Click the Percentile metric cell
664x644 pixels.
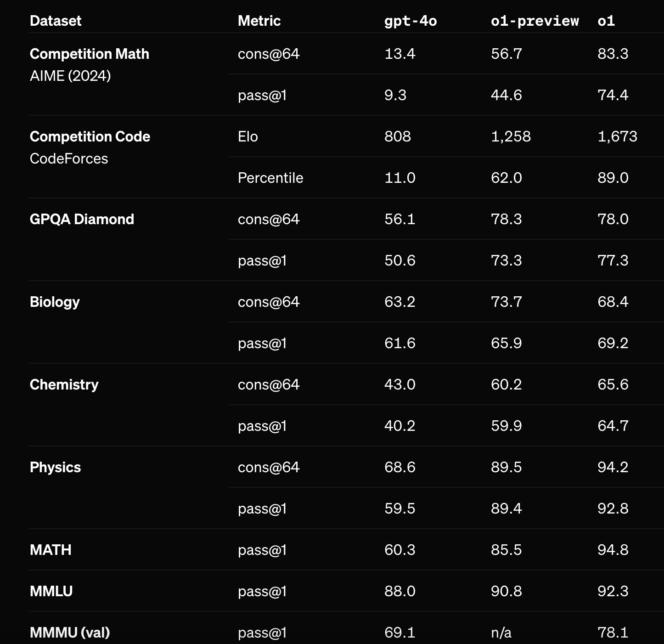270,178
